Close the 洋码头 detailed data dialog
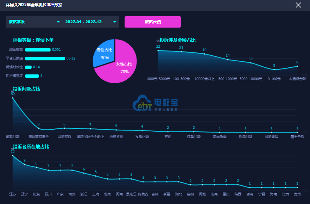The width and height of the screenshot is (310, 204). (298, 5)
